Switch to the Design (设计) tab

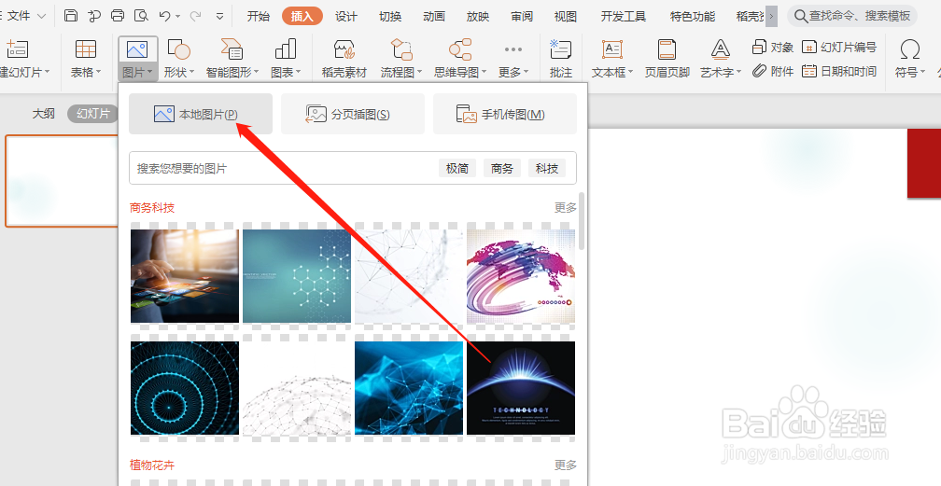click(x=346, y=16)
